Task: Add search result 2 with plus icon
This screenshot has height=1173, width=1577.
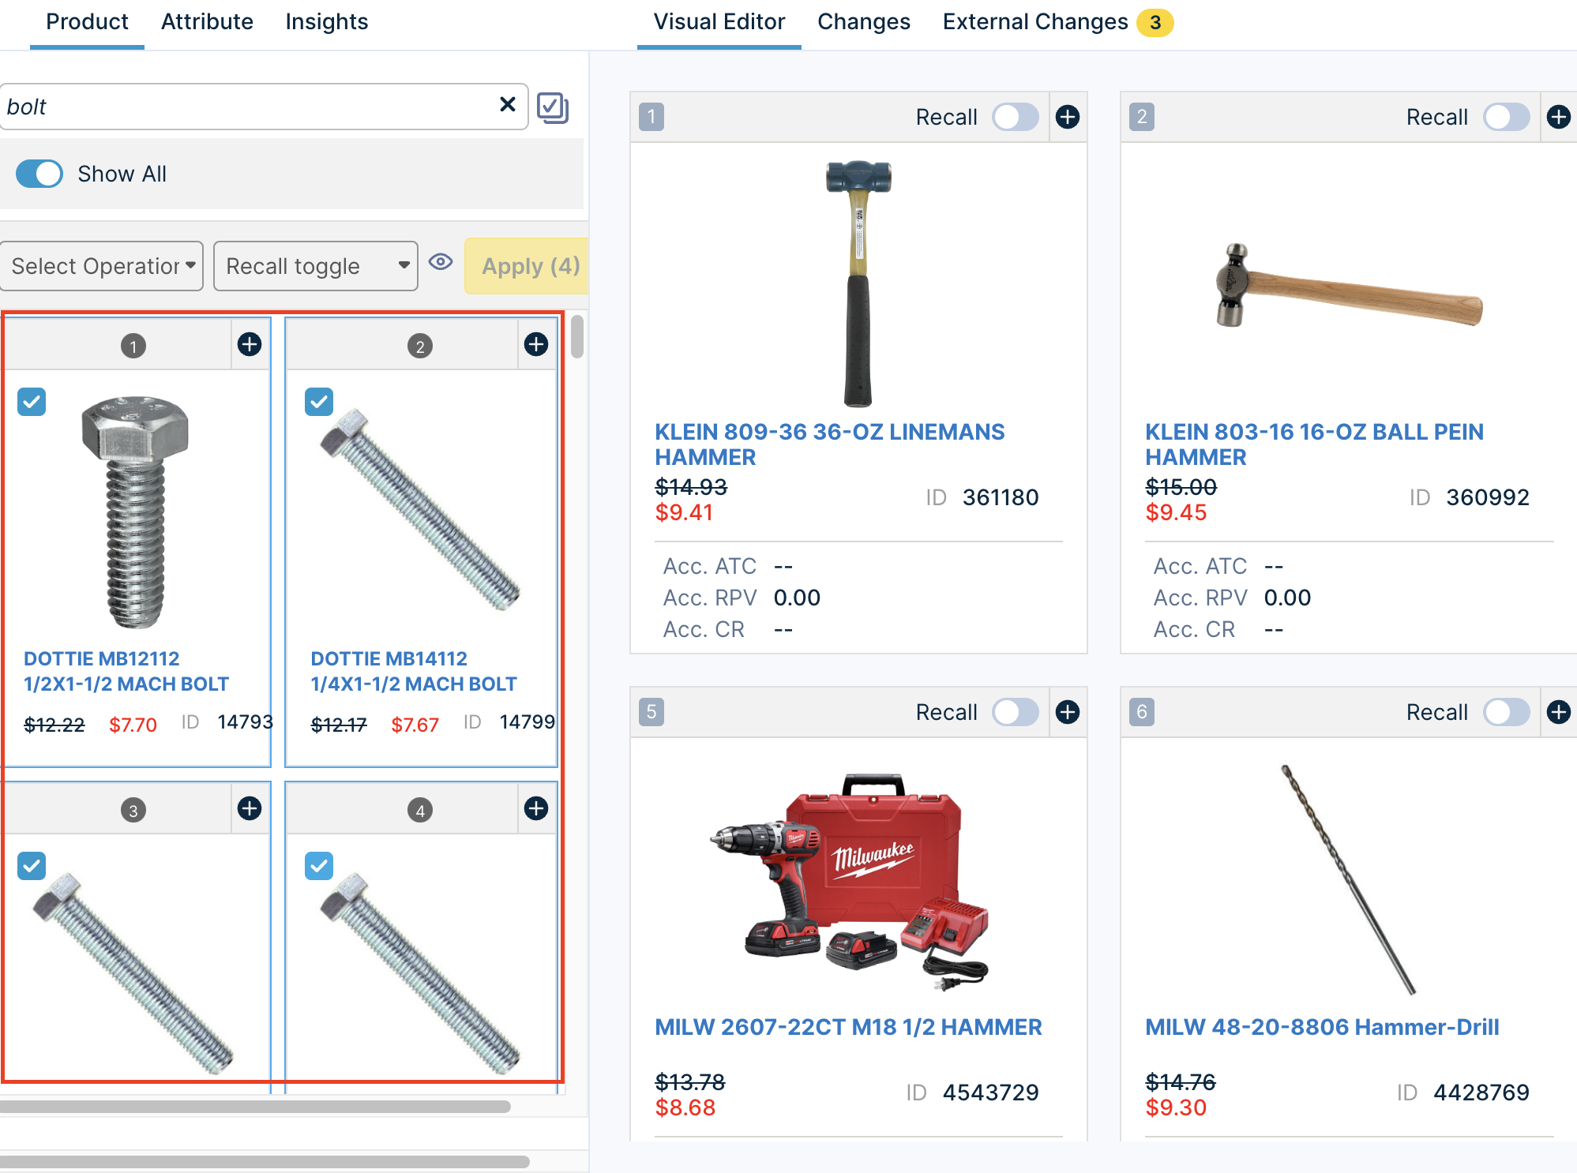Action: click(x=536, y=344)
